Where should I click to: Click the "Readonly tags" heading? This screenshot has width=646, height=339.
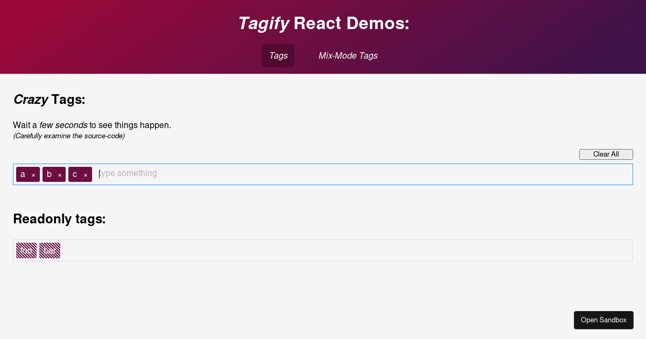[59, 219]
